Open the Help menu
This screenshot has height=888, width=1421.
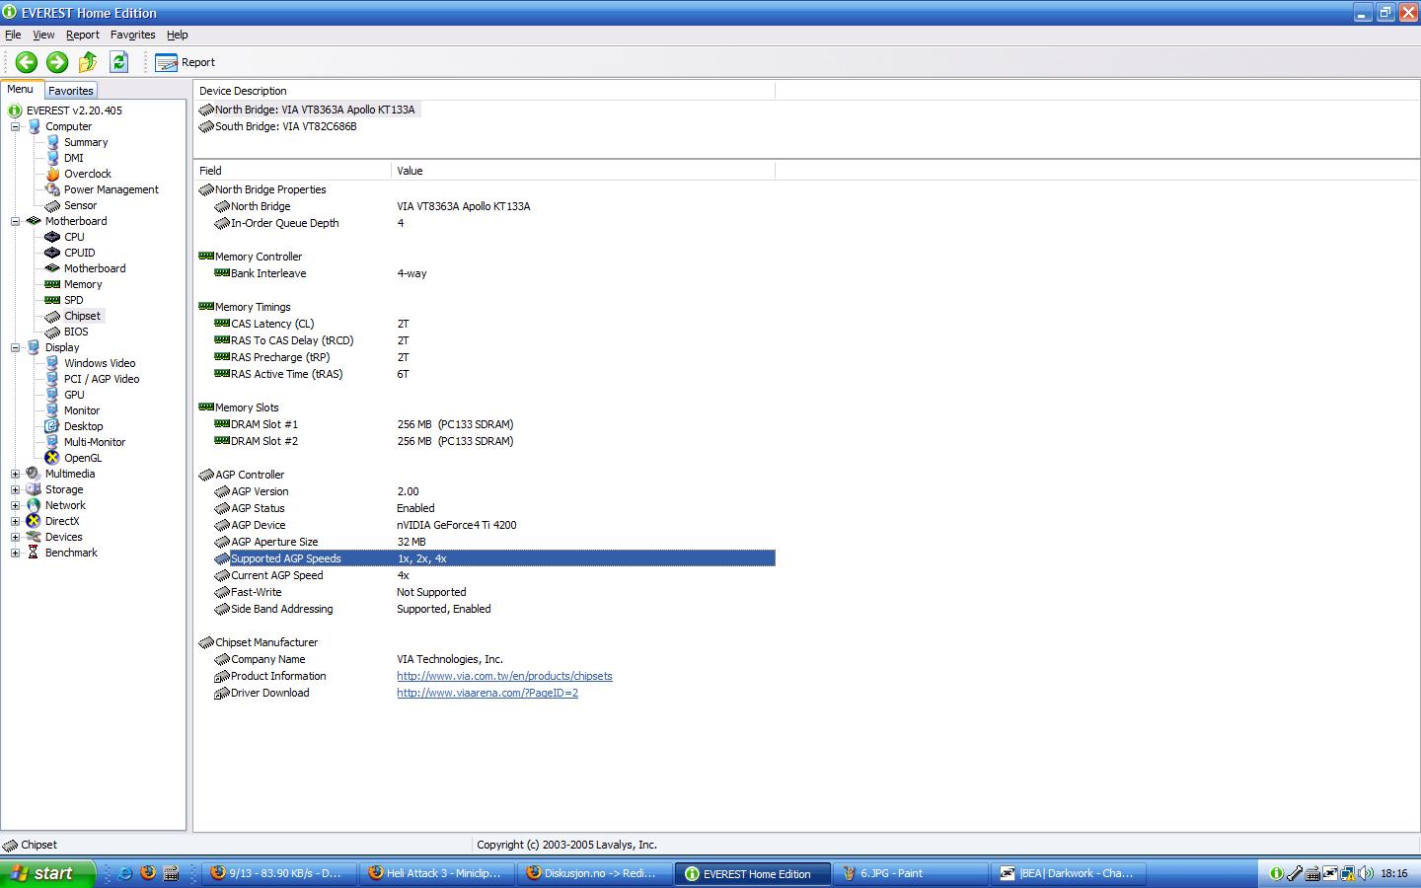[177, 35]
